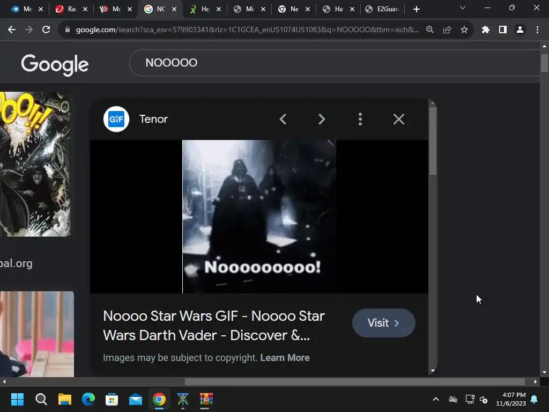The height and width of the screenshot is (412, 549).
Task: Open Microsoft Store from taskbar
Action: (112, 399)
